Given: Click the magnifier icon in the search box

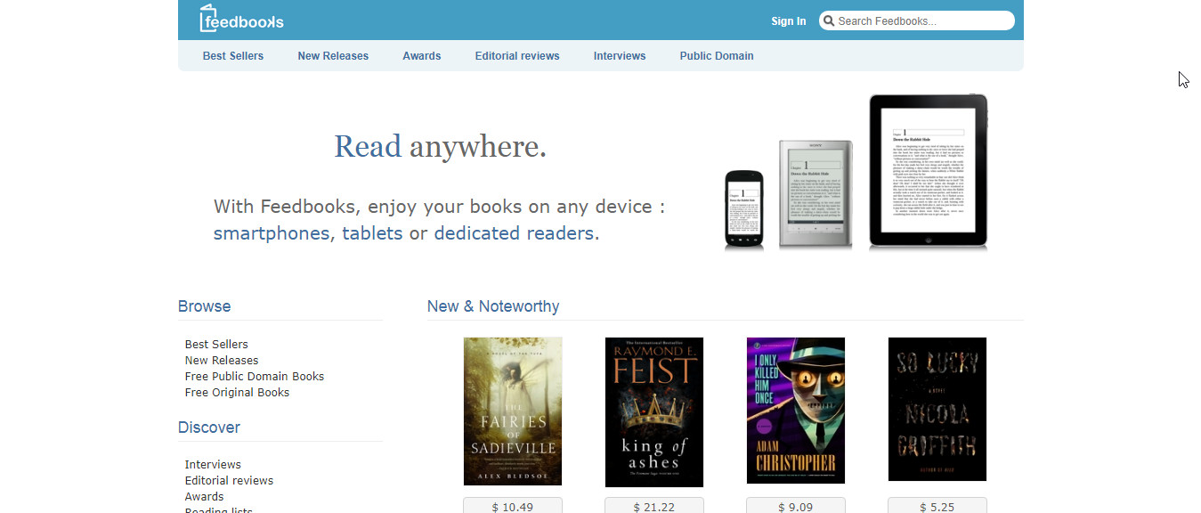Looking at the screenshot, I should click(828, 20).
